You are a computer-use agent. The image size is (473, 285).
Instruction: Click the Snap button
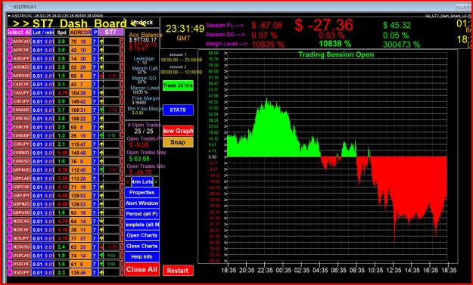point(178,142)
